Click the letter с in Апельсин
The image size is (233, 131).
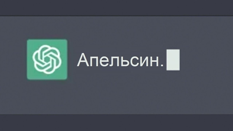(134, 61)
